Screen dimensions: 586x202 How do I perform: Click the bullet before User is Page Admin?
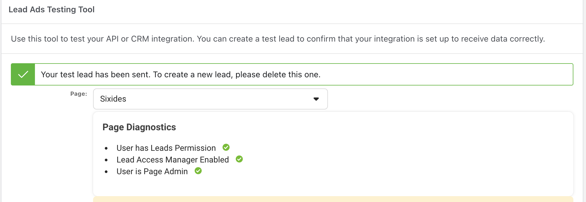pos(106,172)
